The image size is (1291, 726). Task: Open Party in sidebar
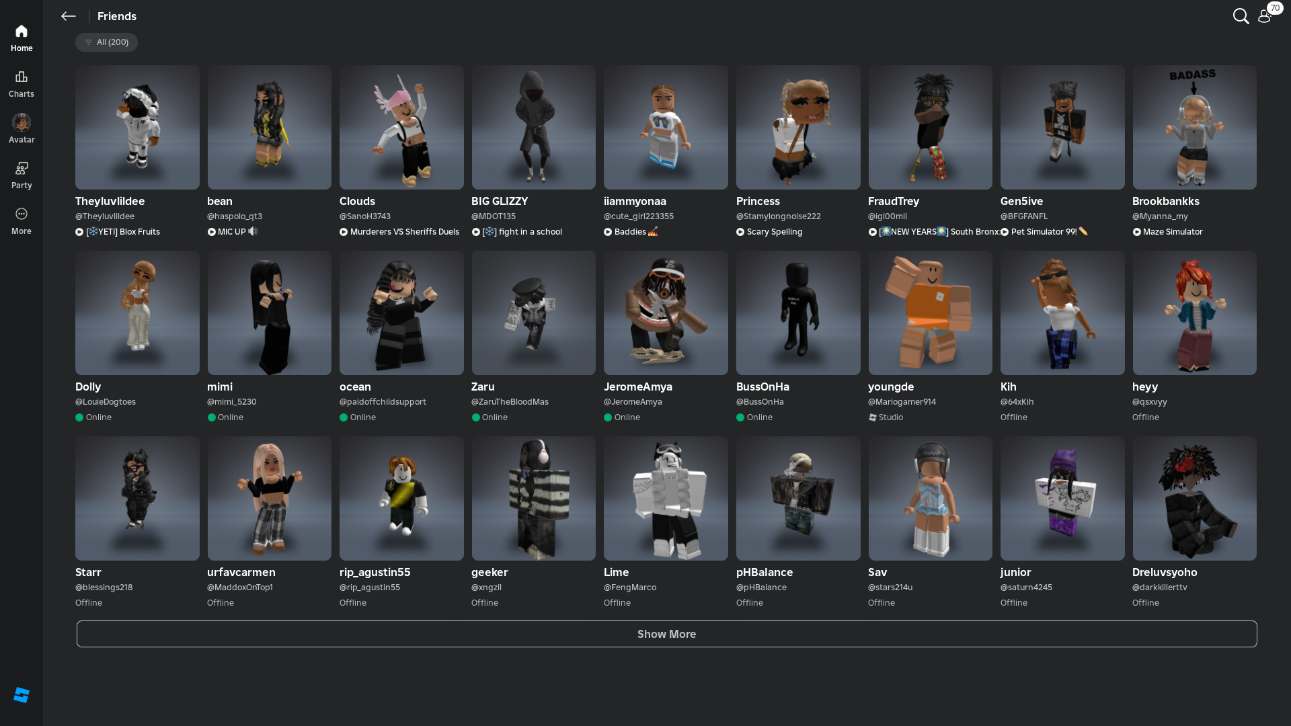point(22,175)
